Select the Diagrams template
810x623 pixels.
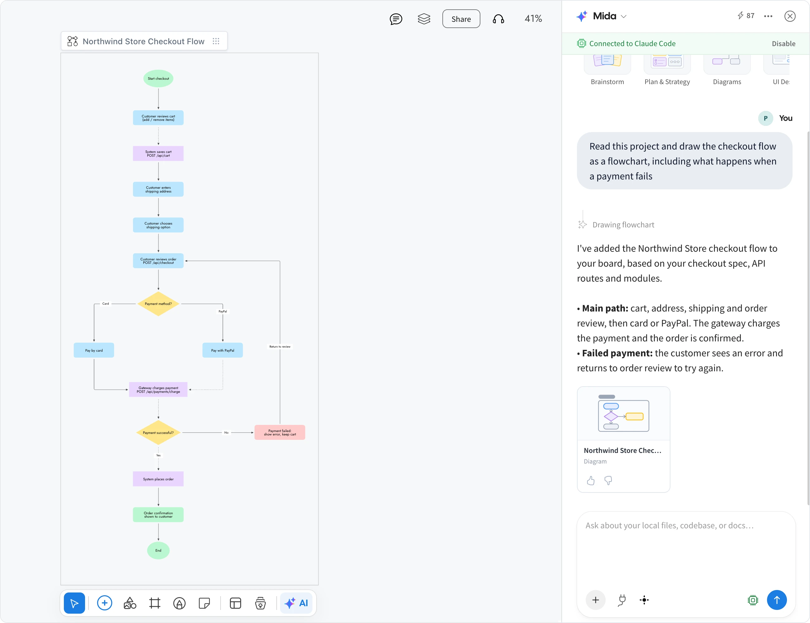[727, 70]
